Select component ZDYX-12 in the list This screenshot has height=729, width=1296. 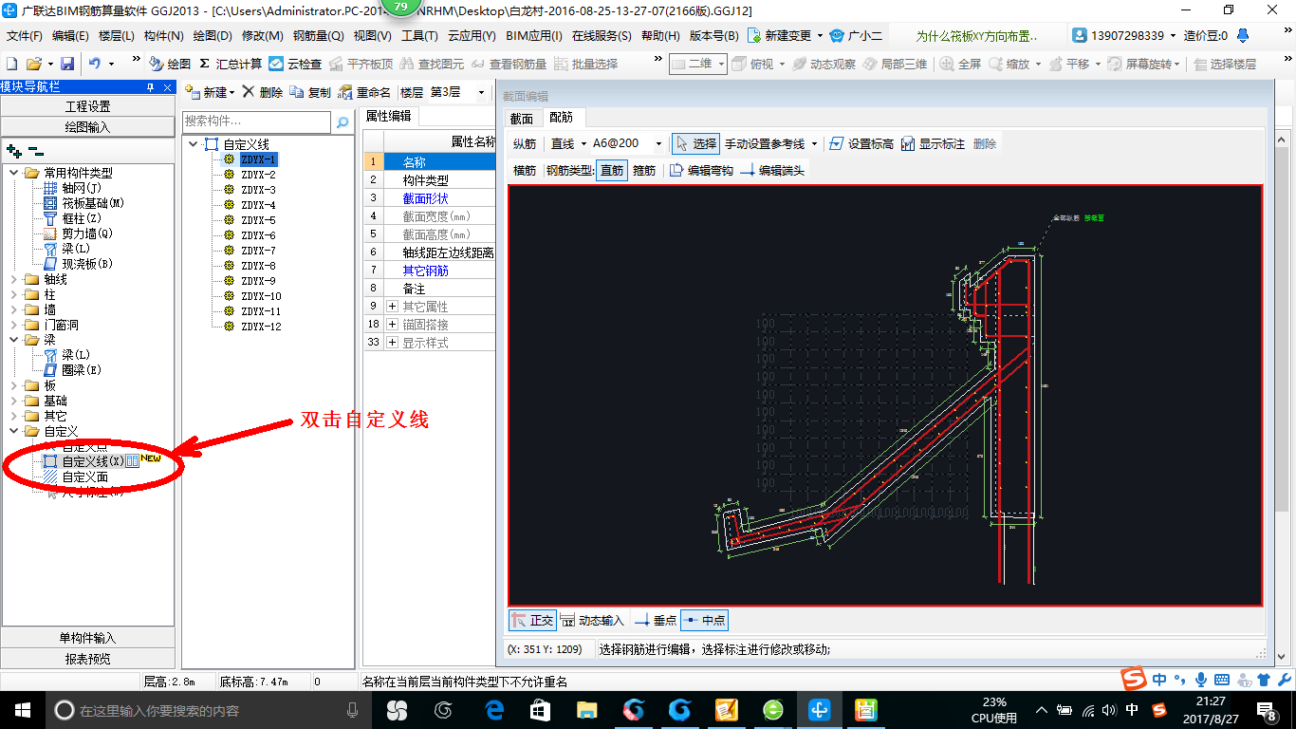click(261, 327)
